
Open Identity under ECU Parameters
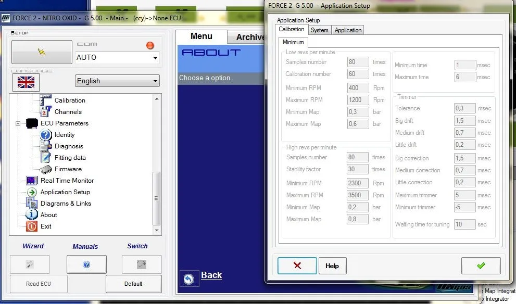pyautogui.click(x=65, y=135)
